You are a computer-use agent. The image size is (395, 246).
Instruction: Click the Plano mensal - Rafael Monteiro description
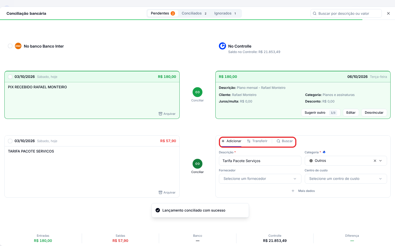point(261,88)
